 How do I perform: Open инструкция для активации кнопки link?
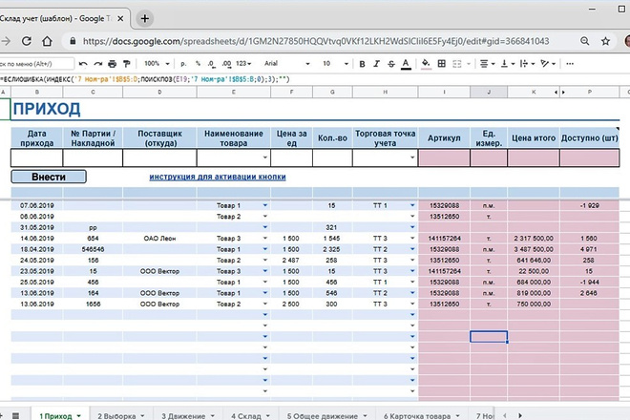218,177
